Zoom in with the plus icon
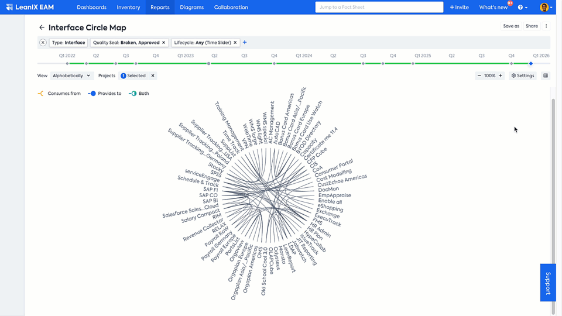 pos(501,75)
